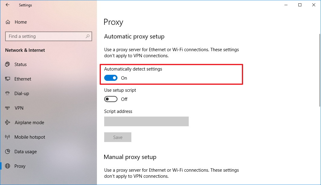
Task: Enable Use setup script switch
Action: [x=111, y=99]
